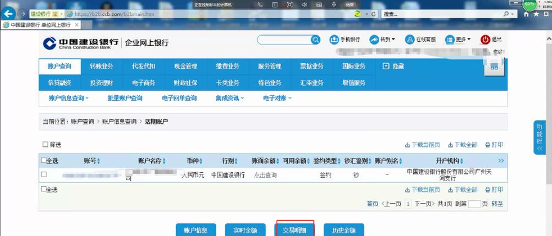This screenshot has width=552, height=236.
Task: Click the browser address bar URL
Action: pyautogui.click(x=114, y=14)
